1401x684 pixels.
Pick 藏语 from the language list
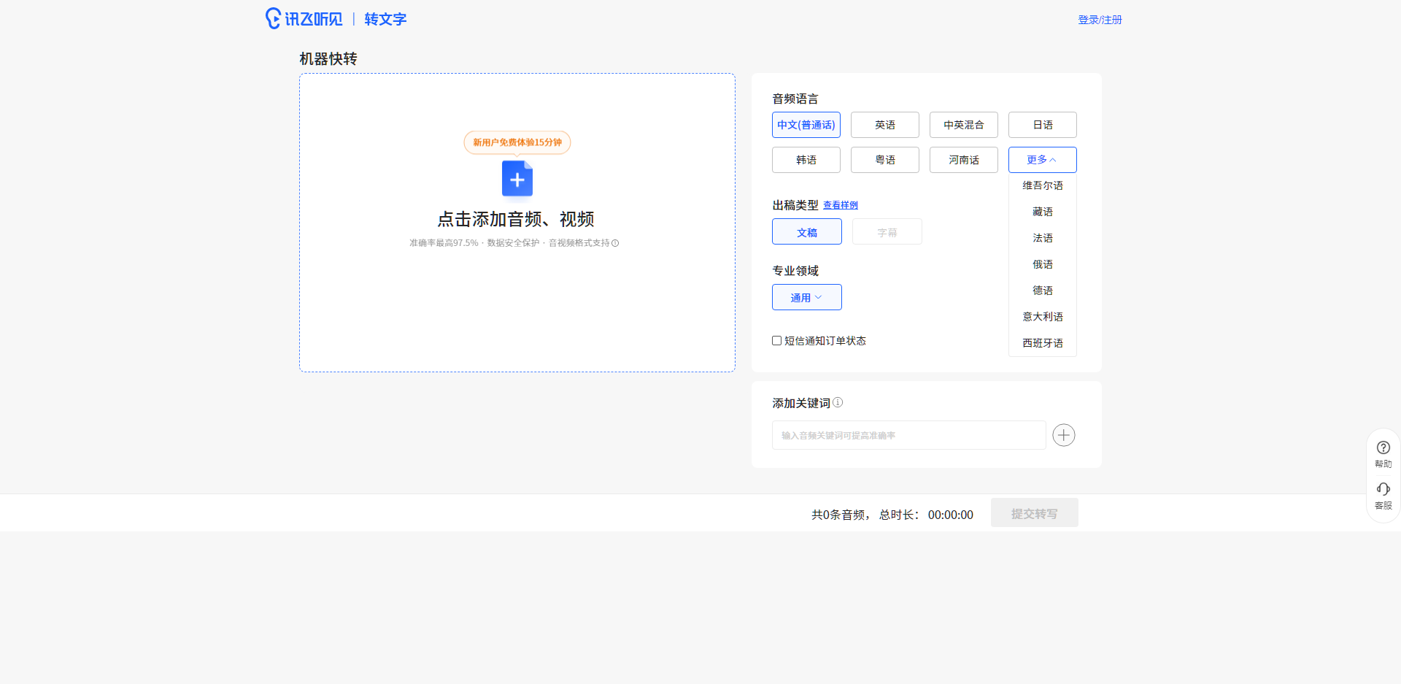1043,212
